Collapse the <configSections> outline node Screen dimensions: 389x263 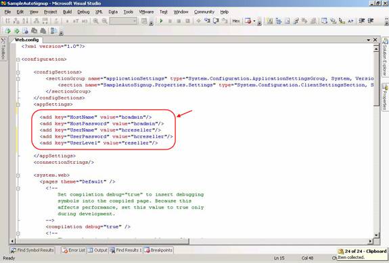[x=18, y=72]
